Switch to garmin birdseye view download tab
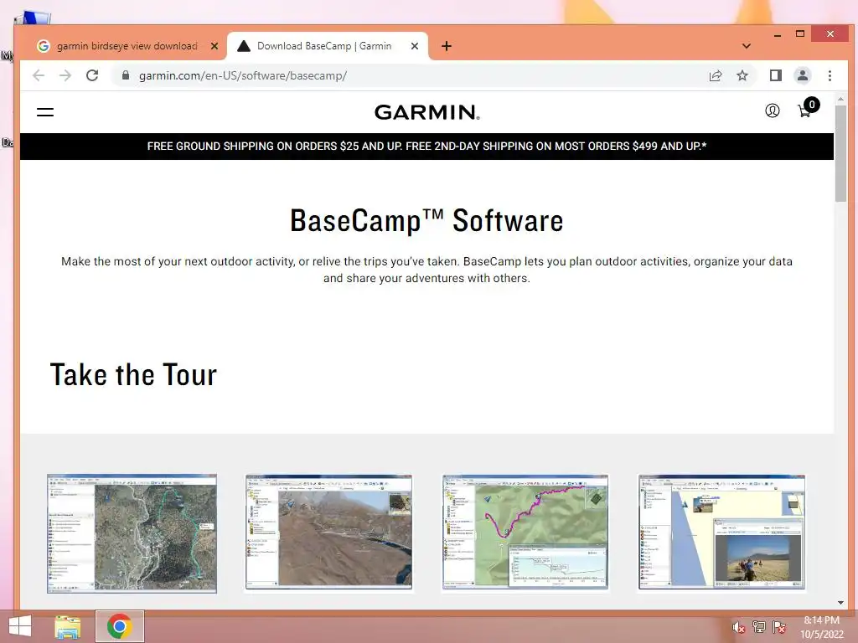 pyautogui.click(x=127, y=46)
